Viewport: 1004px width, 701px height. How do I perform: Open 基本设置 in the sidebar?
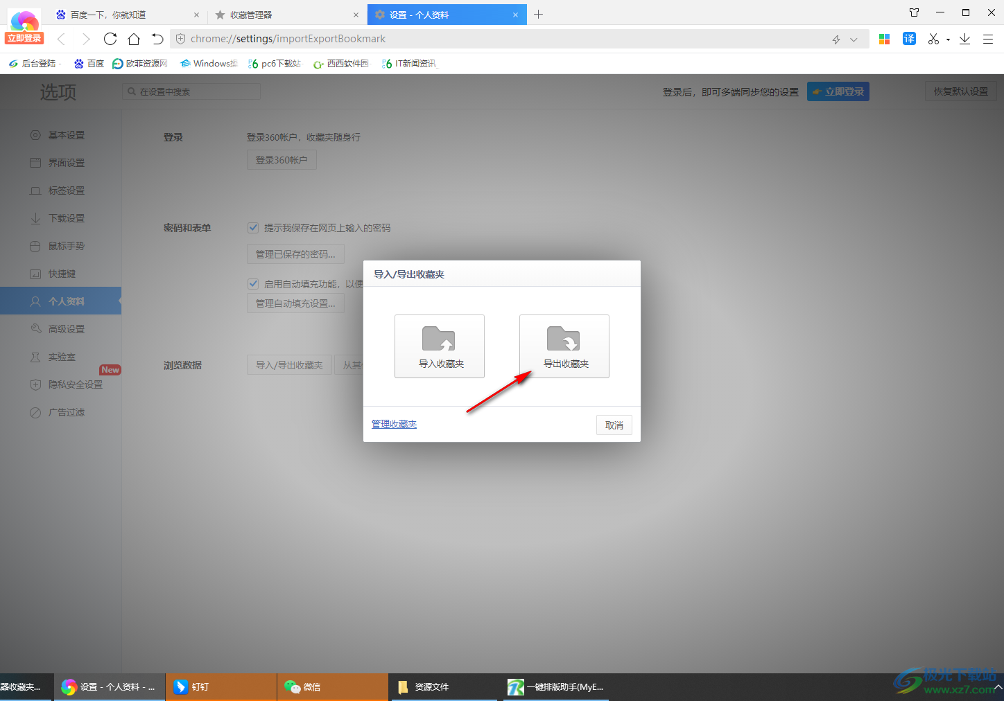(x=60, y=135)
